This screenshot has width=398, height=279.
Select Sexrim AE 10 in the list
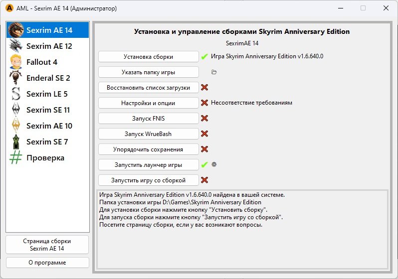pos(49,126)
